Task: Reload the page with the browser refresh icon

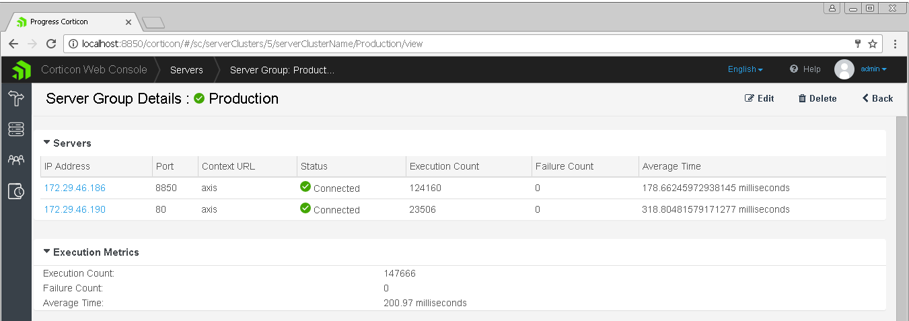Action: point(50,44)
